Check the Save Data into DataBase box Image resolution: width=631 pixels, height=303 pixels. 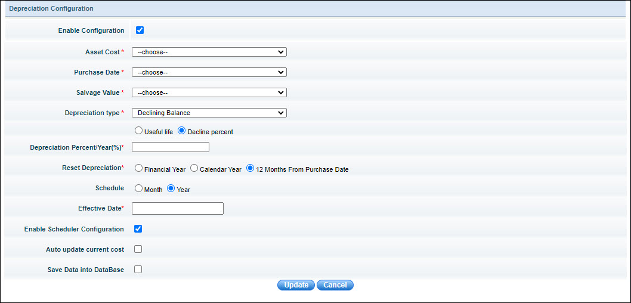click(x=138, y=269)
